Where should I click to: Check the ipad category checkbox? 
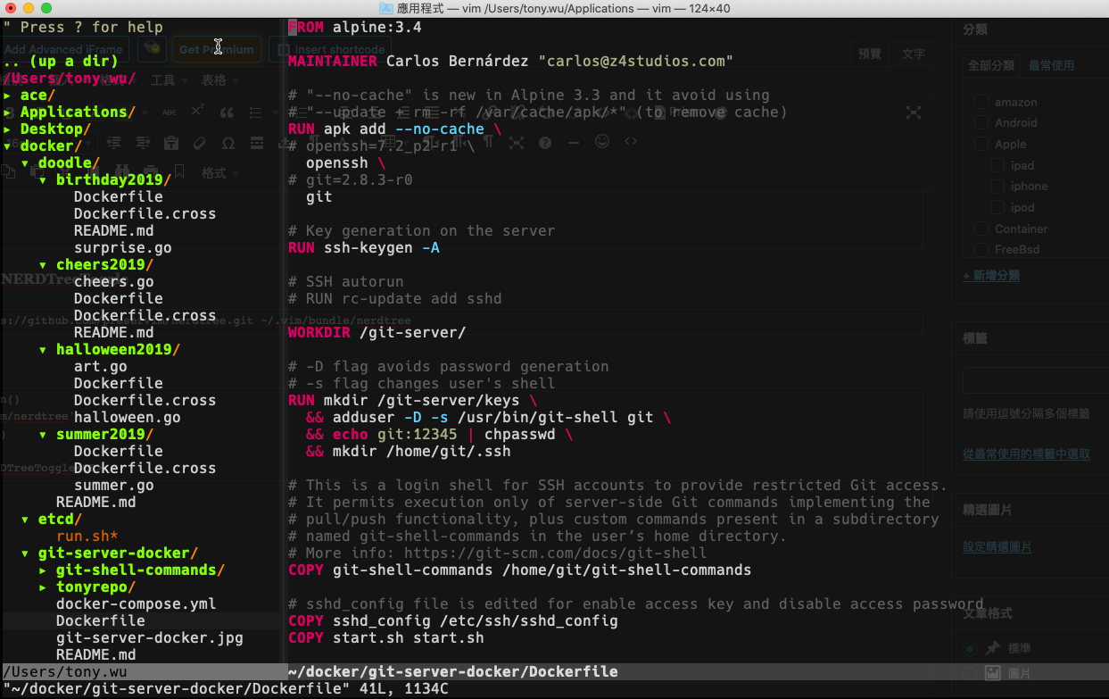pos(997,165)
